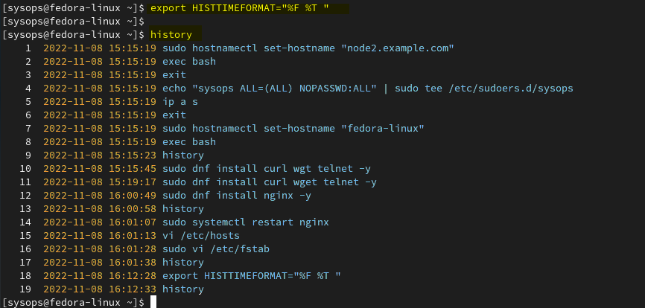
Task: Click the "fedora-linux" hostname in line 7
Action: click(383, 129)
